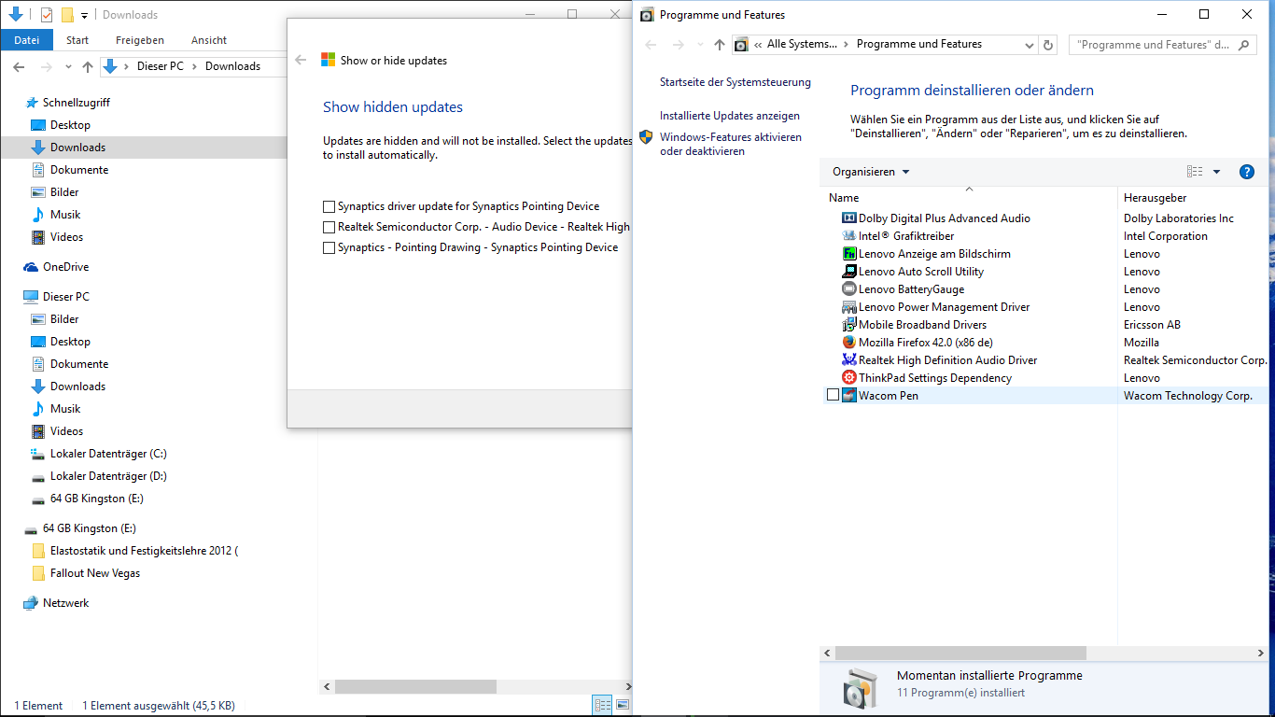
Task: Open Windows-Features aktivieren oder deaktivieren
Action: pyautogui.click(x=731, y=144)
